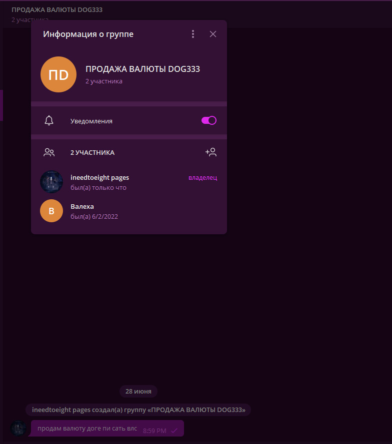Click the add member icon
Viewport: 392px width, 444px height.
(211, 152)
